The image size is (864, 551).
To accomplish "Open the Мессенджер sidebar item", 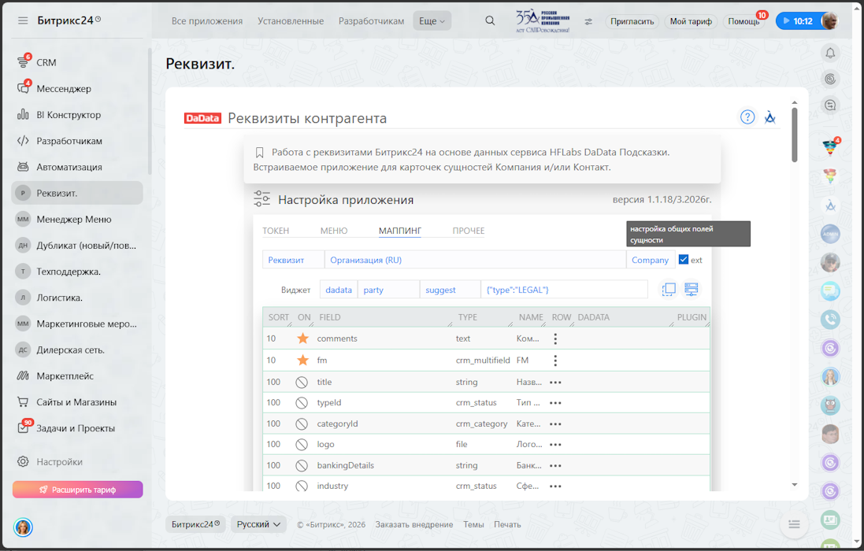I will pyautogui.click(x=63, y=88).
